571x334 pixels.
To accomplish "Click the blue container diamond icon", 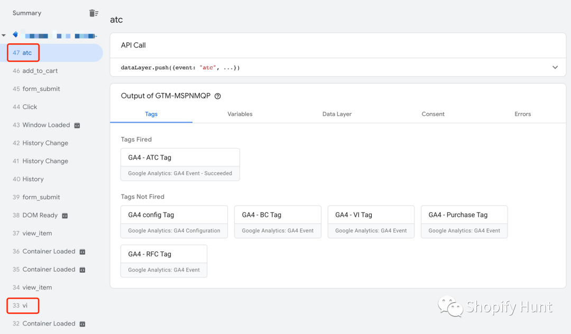I will pyautogui.click(x=15, y=35).
